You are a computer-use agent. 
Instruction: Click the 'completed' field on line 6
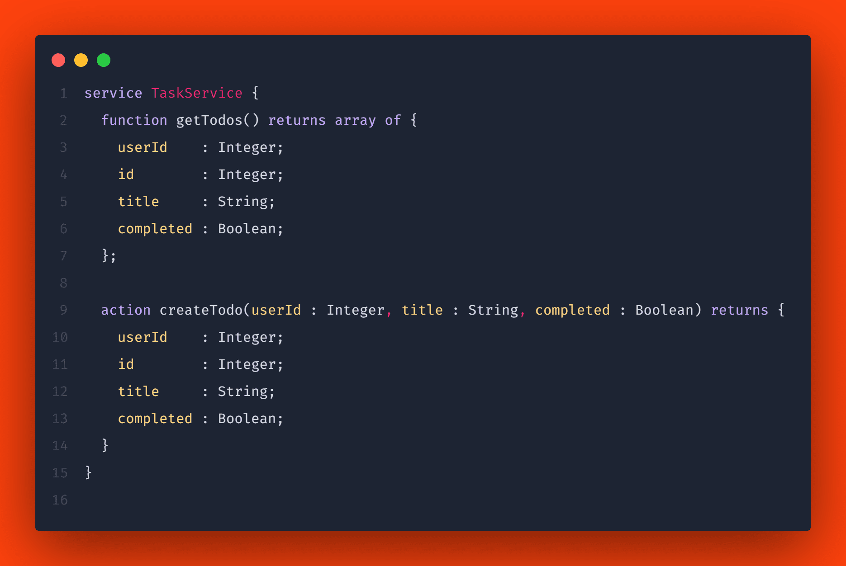155,229
